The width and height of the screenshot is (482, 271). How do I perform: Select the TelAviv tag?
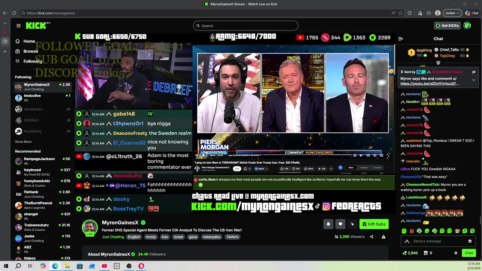[232, 237]
